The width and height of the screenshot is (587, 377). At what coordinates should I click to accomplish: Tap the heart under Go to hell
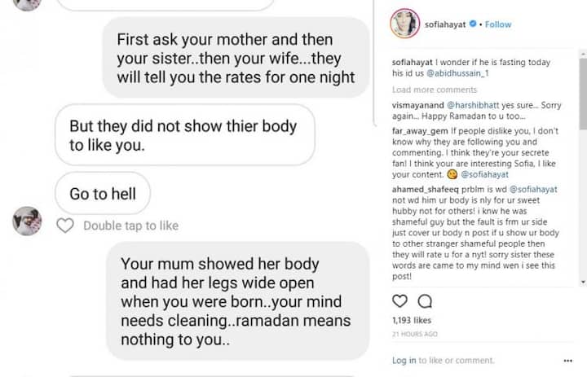(65, 226)
